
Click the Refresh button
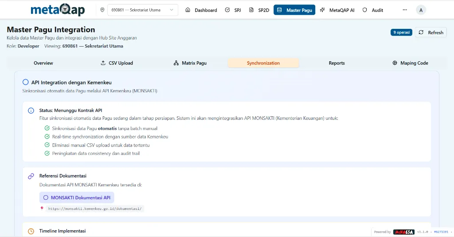tap(431, 32)
